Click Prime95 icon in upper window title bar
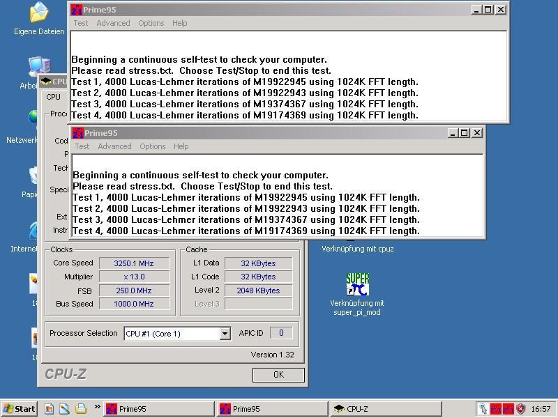 tap(77, 10)
